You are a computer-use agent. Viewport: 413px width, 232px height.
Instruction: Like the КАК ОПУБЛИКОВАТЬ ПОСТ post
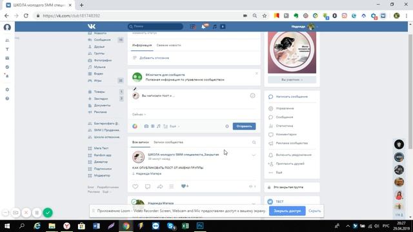[135, 186]
